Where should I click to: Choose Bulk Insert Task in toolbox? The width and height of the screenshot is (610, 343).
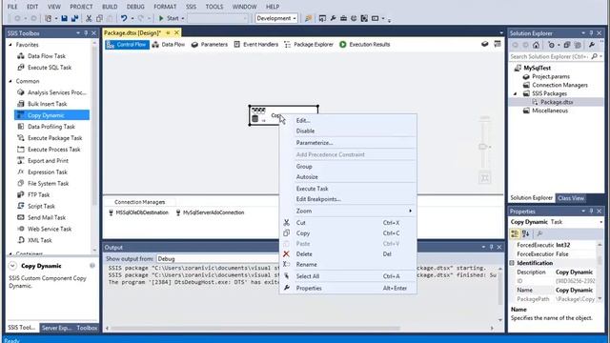47,104
